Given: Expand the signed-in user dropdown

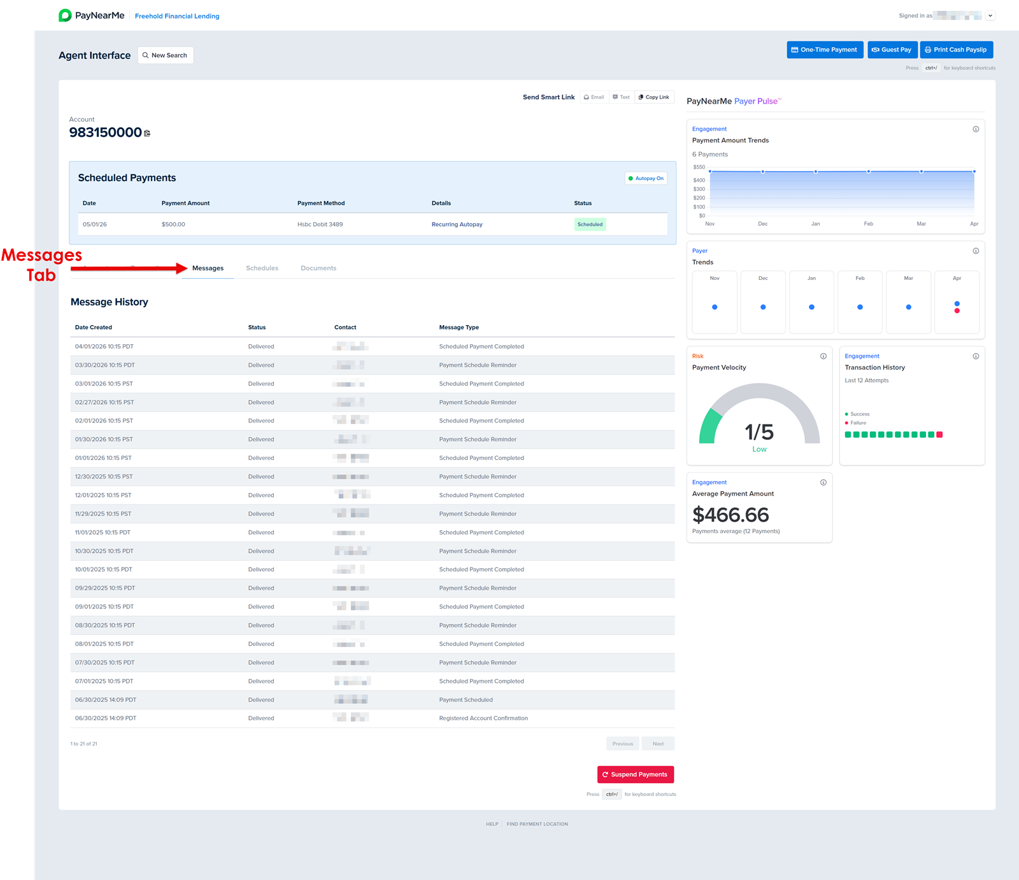Looking at the screenshot, I should 990,16.
